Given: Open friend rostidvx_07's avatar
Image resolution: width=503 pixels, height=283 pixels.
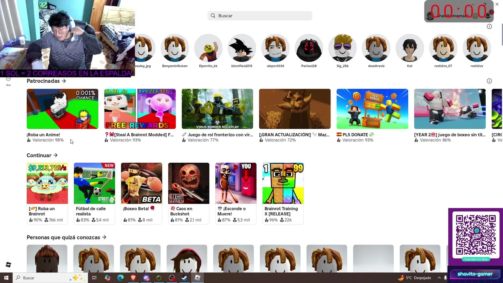Looking at the screenshot, I should 443,48.
